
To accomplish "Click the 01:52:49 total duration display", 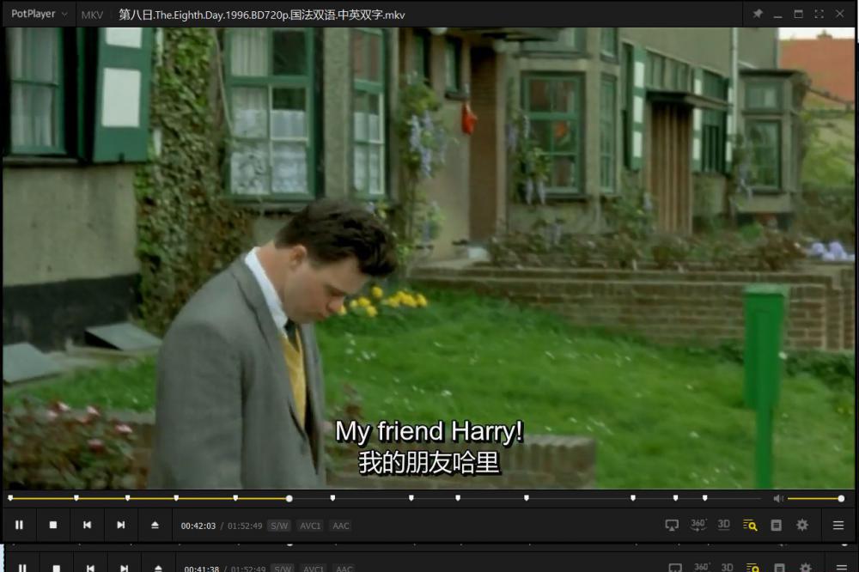I will [x=245, y=526].
